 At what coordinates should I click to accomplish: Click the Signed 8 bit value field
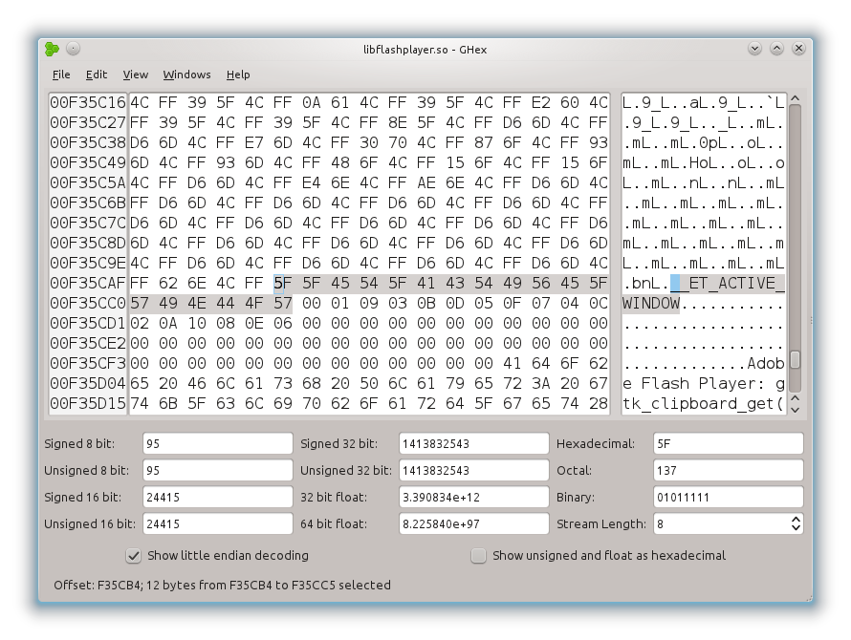pos(218,443)
